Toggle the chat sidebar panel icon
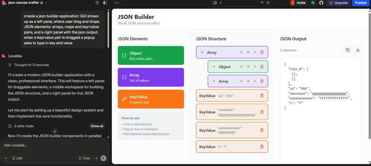The height and width of the screenshot is (166, 371). click(105, 3)
